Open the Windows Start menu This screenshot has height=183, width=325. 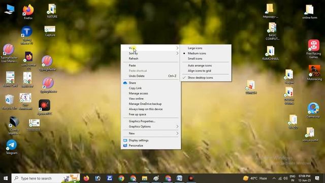6,178
